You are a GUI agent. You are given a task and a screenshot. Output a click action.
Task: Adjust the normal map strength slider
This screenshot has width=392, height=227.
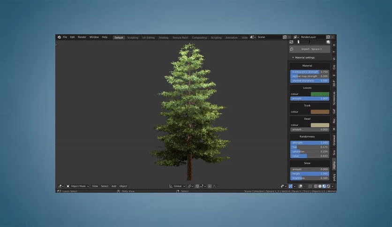309,76
